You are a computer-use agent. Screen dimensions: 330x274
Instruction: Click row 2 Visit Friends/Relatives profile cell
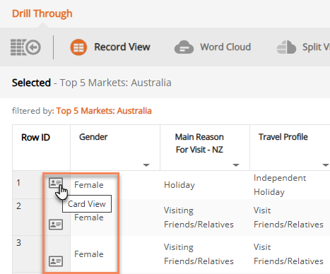click(288, 218)
